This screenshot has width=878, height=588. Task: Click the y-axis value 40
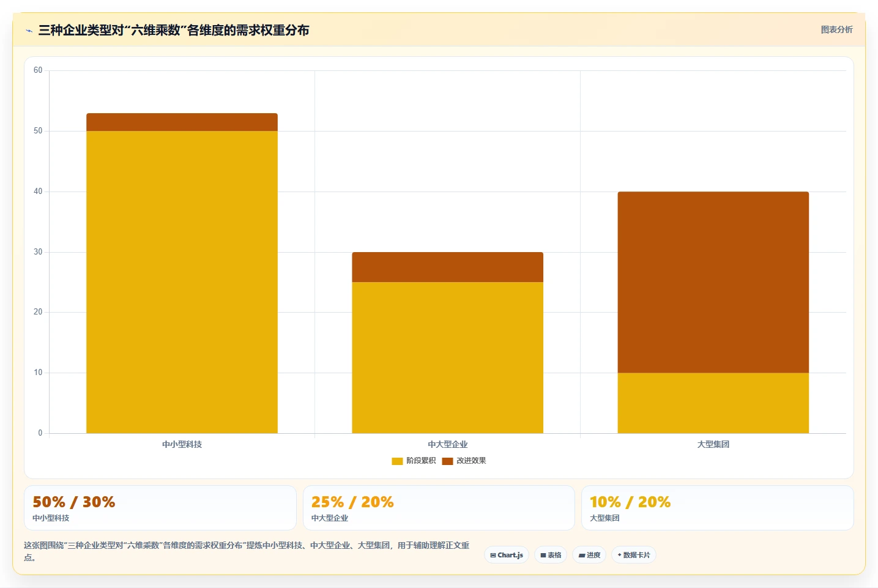38,192
